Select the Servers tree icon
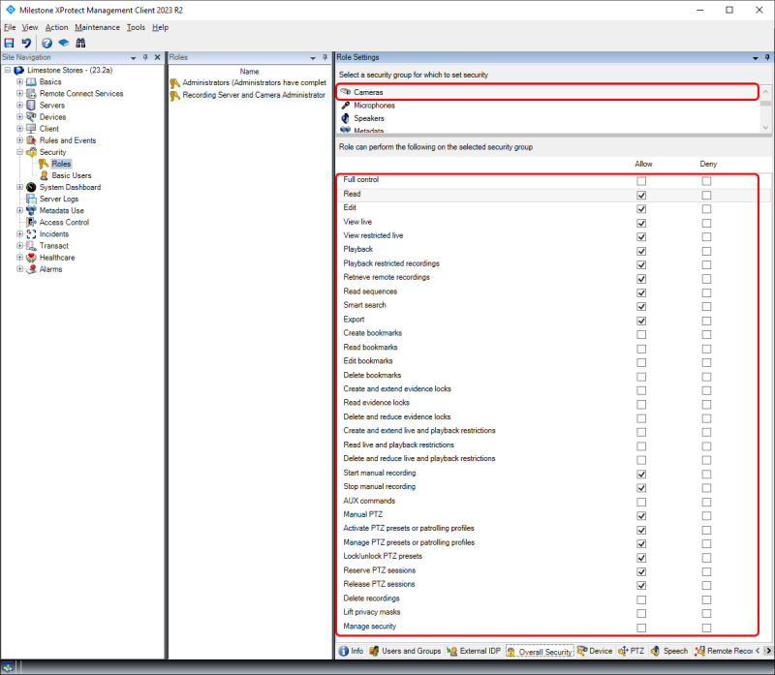The width and height of the screenshot is (775, 675). pos(31,106)
